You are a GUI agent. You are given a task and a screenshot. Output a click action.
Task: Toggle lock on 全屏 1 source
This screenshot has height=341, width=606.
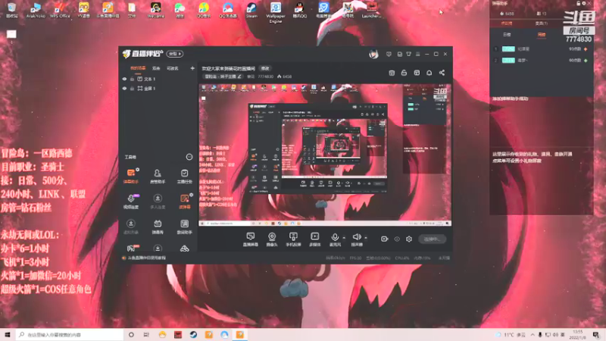click(132, 89)
